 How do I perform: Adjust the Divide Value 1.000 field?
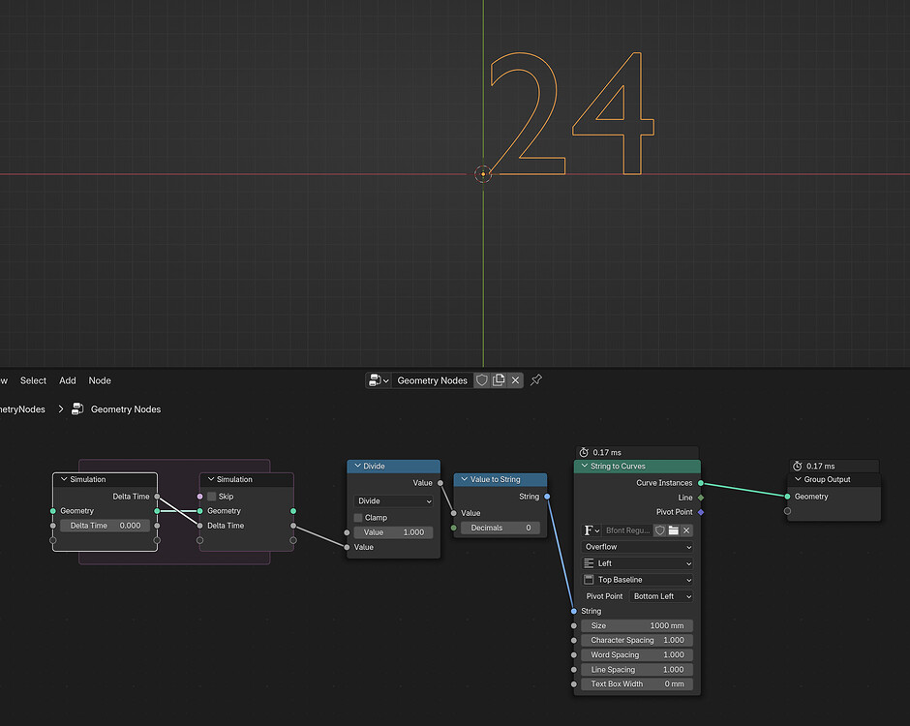393,532
